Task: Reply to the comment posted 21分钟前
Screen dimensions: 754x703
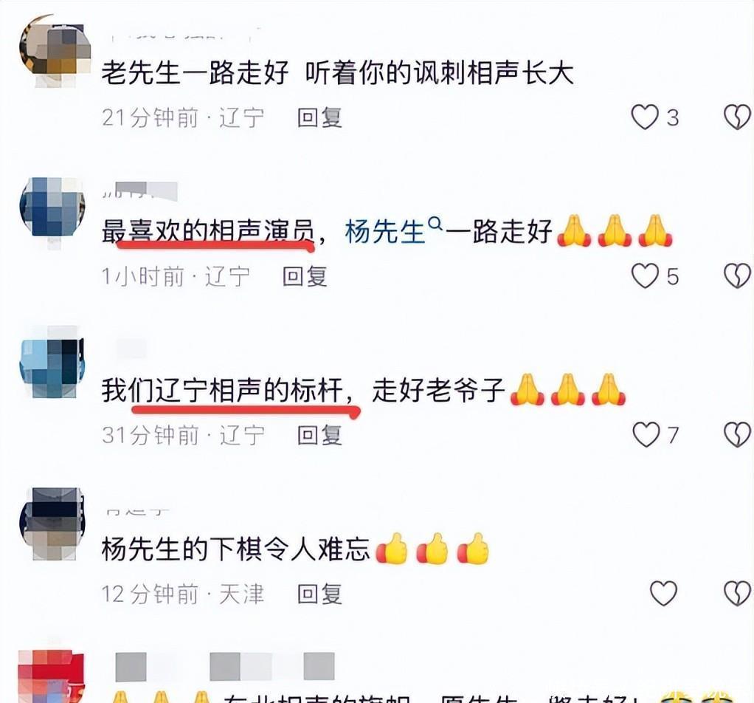Action: pyautogui.click(x=319, y=118)
